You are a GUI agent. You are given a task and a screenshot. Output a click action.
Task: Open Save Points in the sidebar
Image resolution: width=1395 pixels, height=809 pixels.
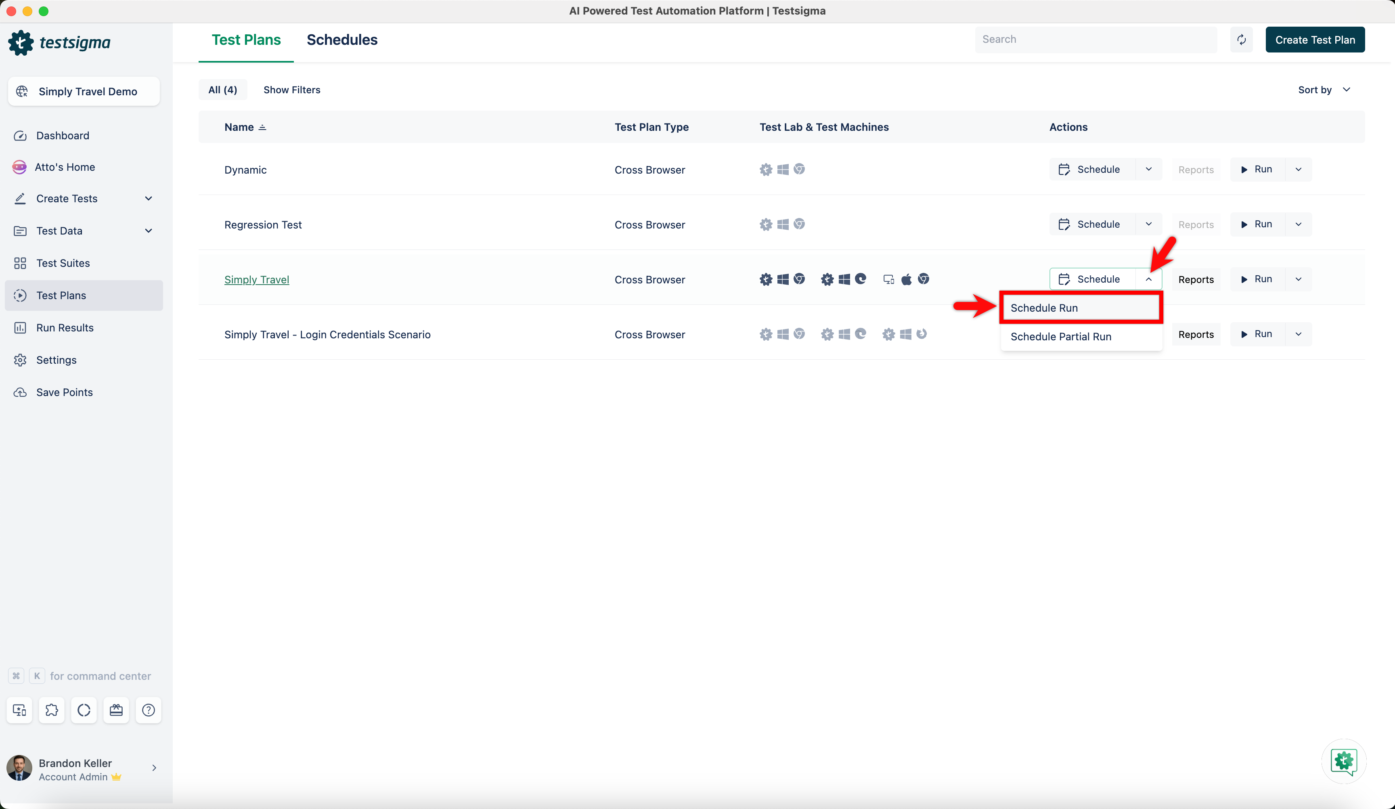pyautogui.click(x=64, y=392)
